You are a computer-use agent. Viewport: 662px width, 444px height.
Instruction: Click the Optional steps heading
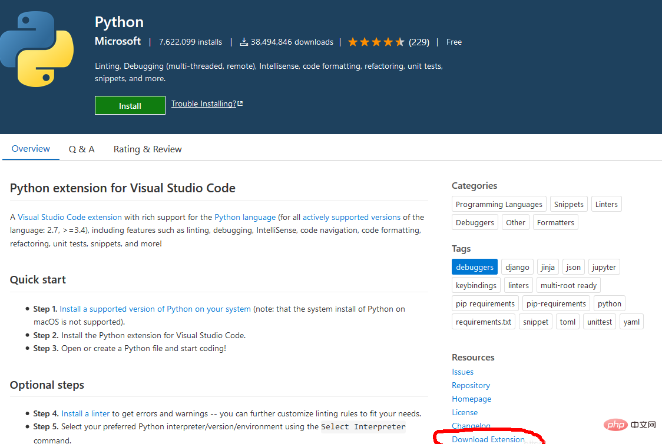click(47, 385)
